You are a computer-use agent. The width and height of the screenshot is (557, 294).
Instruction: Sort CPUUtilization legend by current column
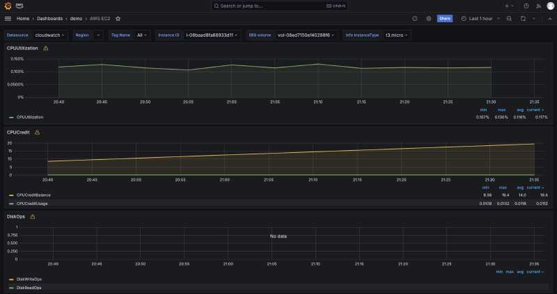535,110
